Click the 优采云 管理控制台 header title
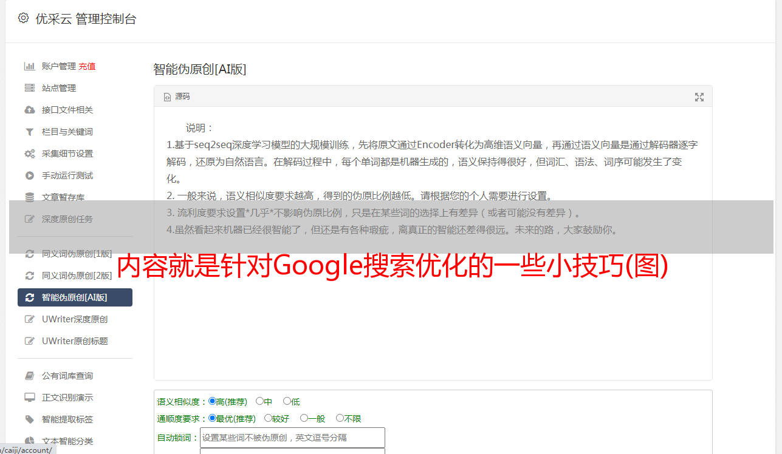This screenshot has width=782, height=454. (x=86, y=19)
